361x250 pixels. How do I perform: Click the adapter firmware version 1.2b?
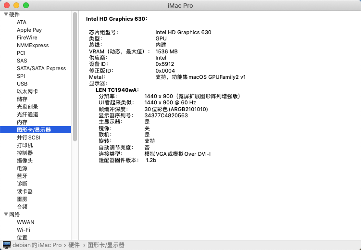tap(151, 160)
